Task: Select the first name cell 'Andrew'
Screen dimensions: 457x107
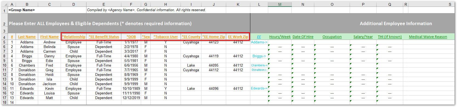Action: pyautogui.click(x=49, y=42)
